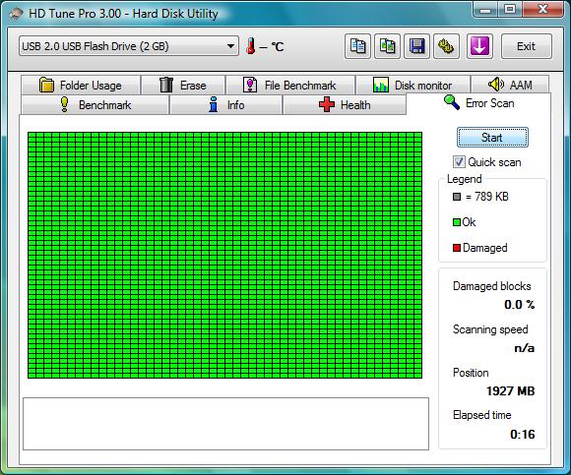Open the Health tab
571x475 pixels.
click(x=345, y=105)
